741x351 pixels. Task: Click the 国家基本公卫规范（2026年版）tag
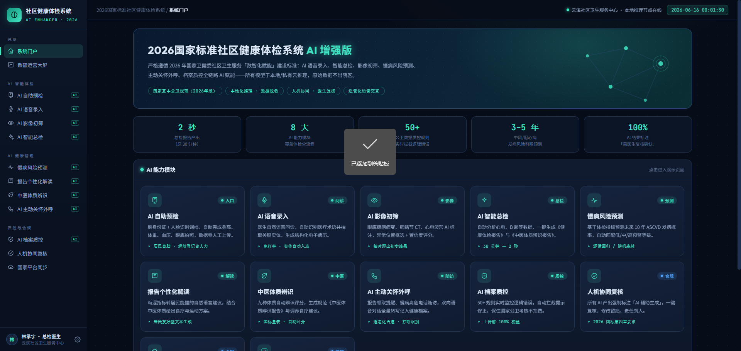[x=185, y=91]
